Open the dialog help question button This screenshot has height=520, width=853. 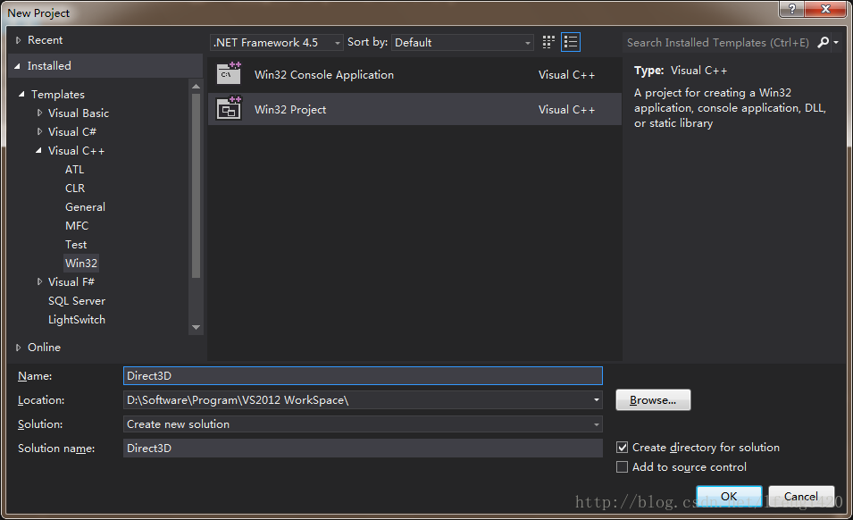(x=792, y=9)
